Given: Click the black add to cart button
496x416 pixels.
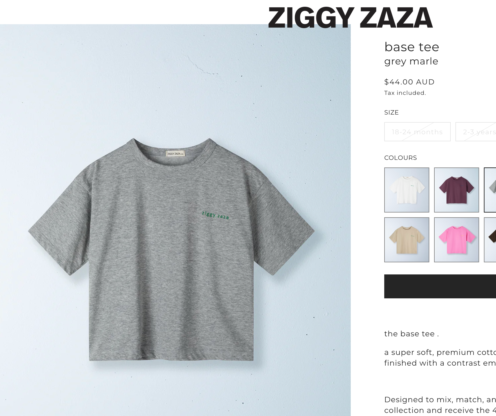Looking at the screenshot, I should click(x=440, y=286).
